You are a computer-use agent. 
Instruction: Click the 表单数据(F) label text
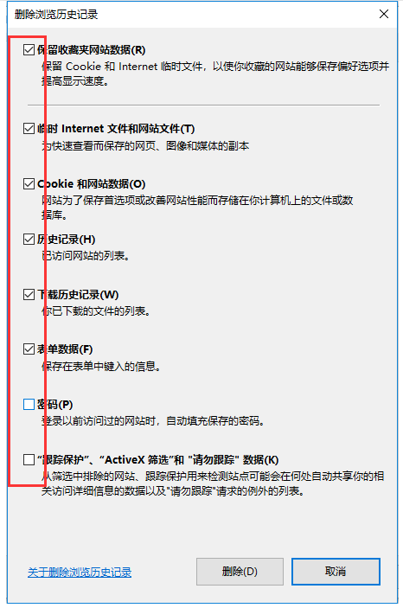(x=65, y=349)
